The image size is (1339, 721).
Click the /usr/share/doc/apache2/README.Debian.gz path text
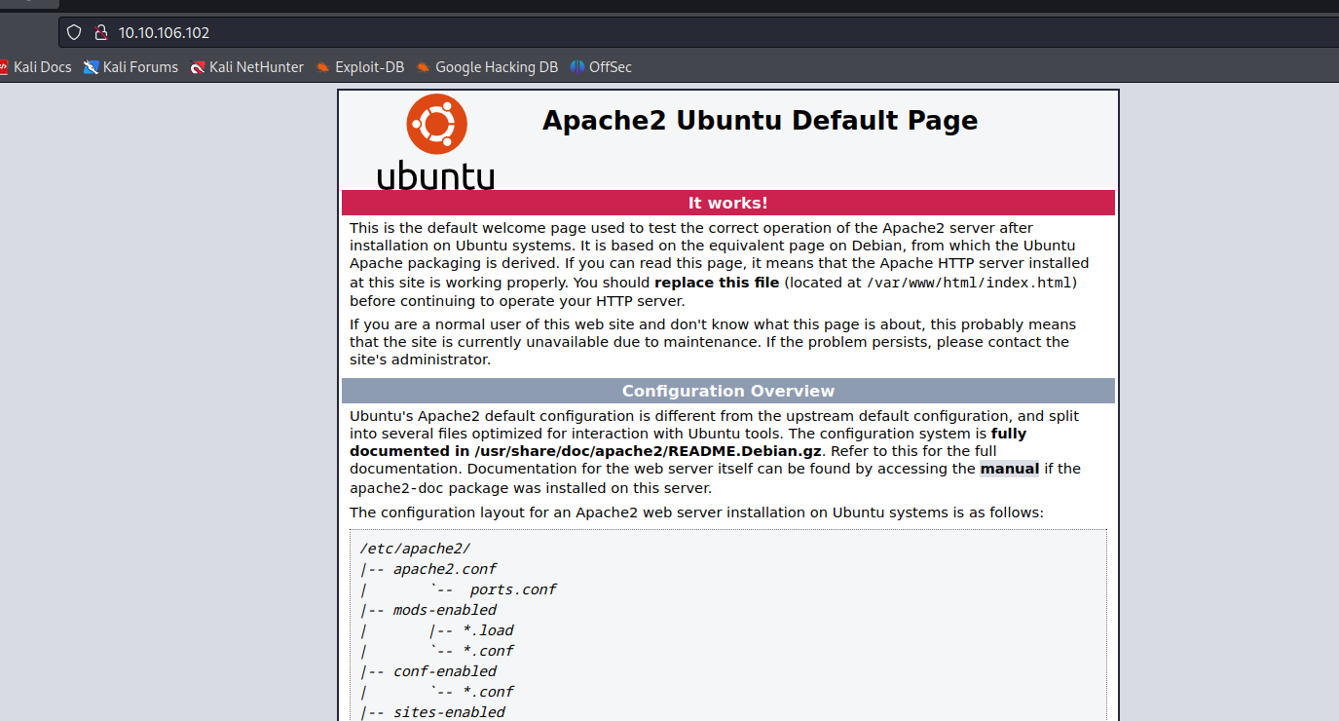[x=650, y=451]
